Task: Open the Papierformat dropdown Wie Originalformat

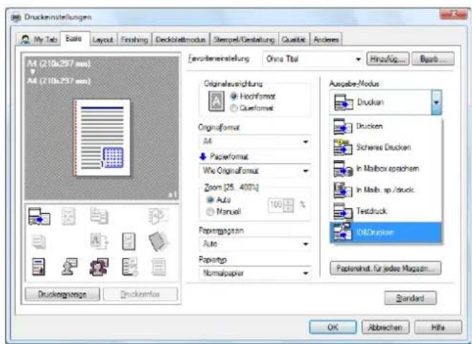Action: coord(254,171)
